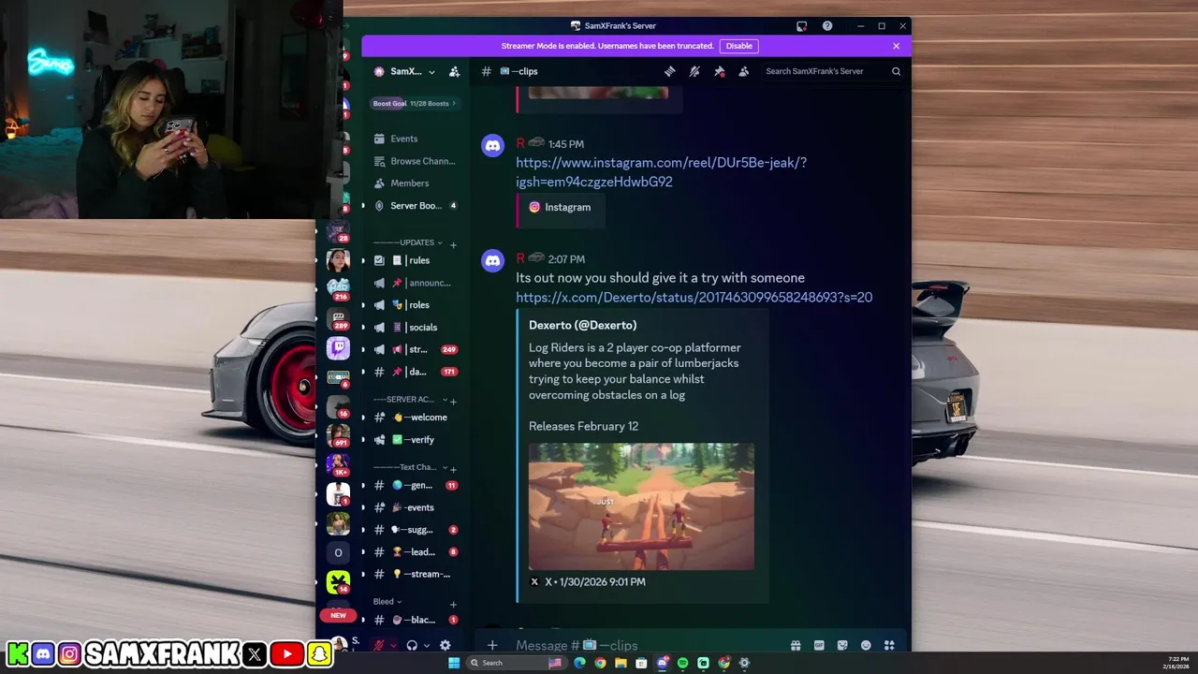Click the Dexerto (@Dexerto) embed title
This screenshot has width=1198, height=674.
point(582,325)
